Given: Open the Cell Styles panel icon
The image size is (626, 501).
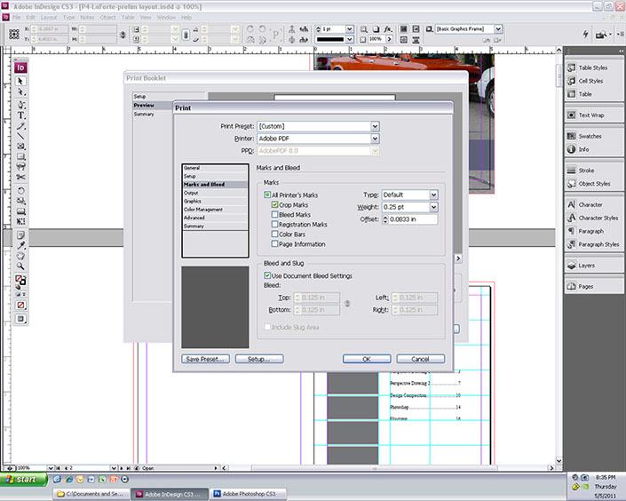Looking at the screenshot, I should point(571,81).
